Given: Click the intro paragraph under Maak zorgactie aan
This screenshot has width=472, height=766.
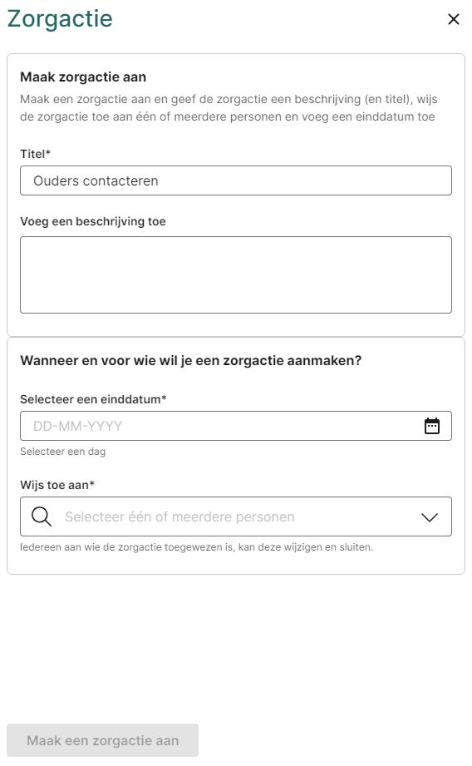Looking at the screenshot, I should 229,108.
